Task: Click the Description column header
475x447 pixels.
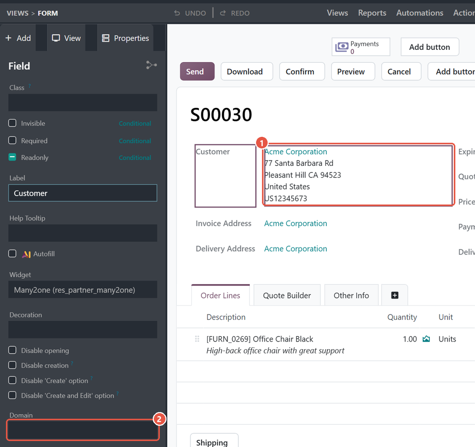Action: (x=226, y=317)
